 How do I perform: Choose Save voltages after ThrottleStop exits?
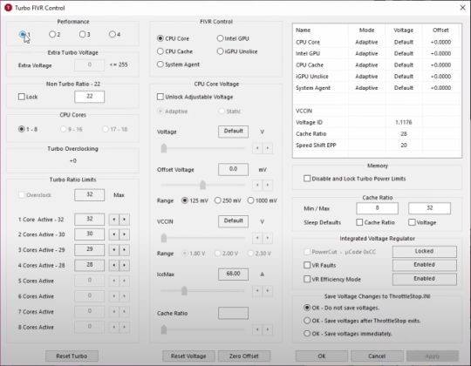tap(307, 321)
